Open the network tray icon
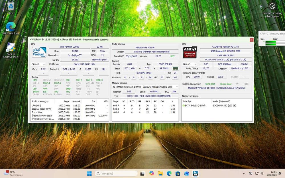The height and width of the screenshot is (178, 285). click(257, 173)
